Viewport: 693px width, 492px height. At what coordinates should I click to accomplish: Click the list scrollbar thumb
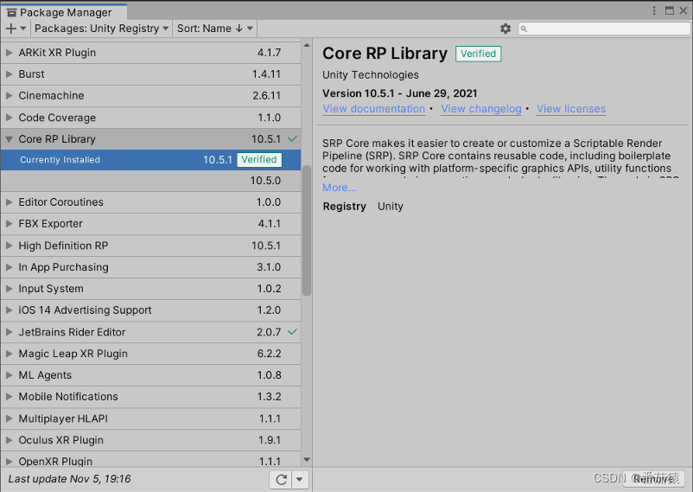pyautogui.click(x=307, y=230)
